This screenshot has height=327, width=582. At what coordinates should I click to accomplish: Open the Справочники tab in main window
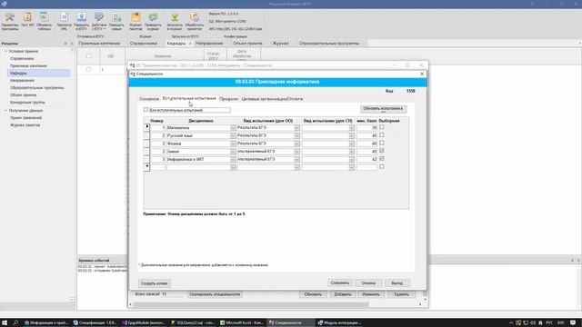pos(144,44)
